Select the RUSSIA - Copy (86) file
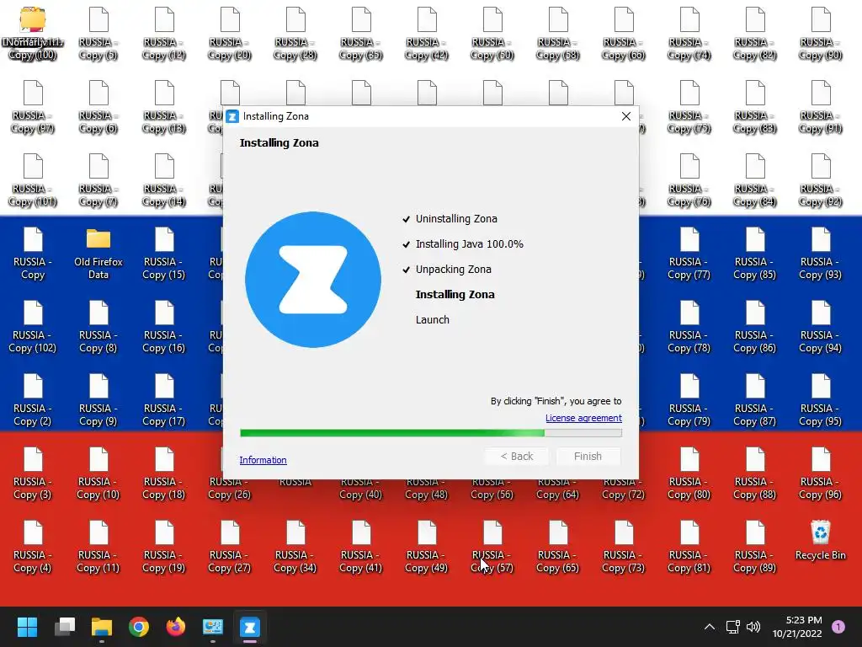 754,327
